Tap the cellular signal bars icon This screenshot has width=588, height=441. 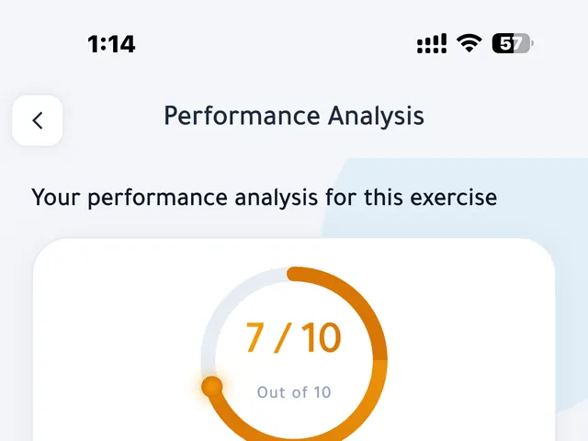432,43
